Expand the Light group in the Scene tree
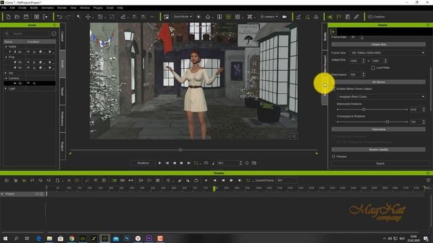433x243 pixels. pyautogui.click(x=6, y=88)
